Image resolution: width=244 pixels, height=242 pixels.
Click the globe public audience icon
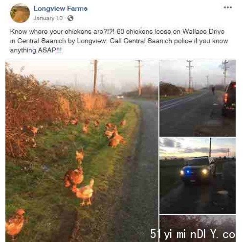click(x=70, y=18)
